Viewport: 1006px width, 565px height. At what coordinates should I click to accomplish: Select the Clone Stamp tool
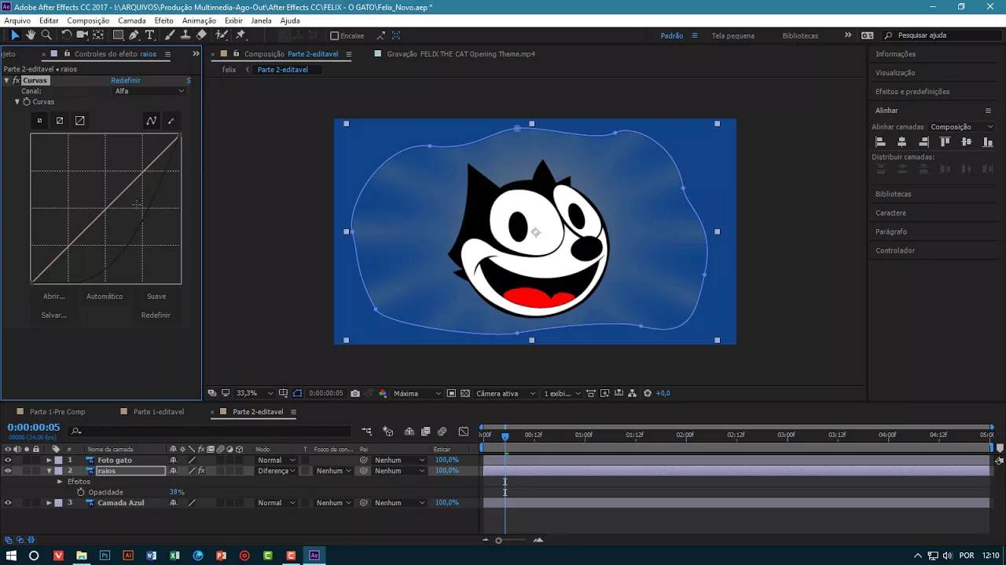click(185, 35)
